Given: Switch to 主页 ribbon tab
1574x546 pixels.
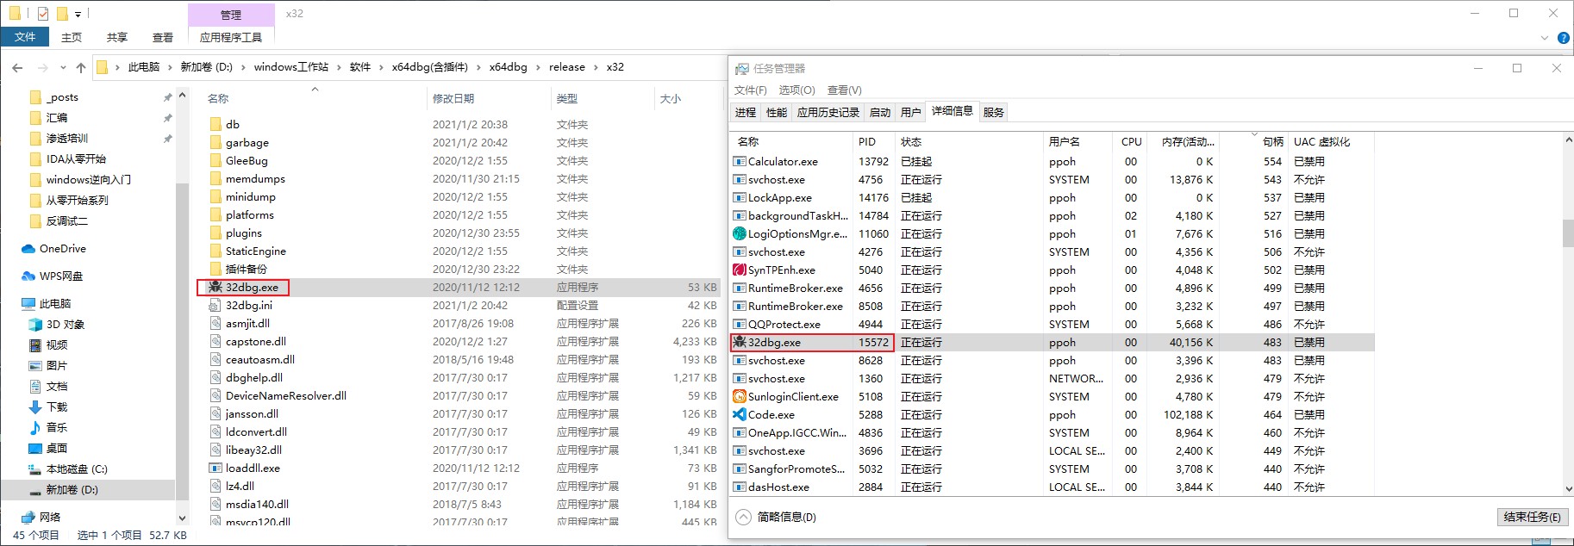Looking at the screenshot, I should point(72,37).
